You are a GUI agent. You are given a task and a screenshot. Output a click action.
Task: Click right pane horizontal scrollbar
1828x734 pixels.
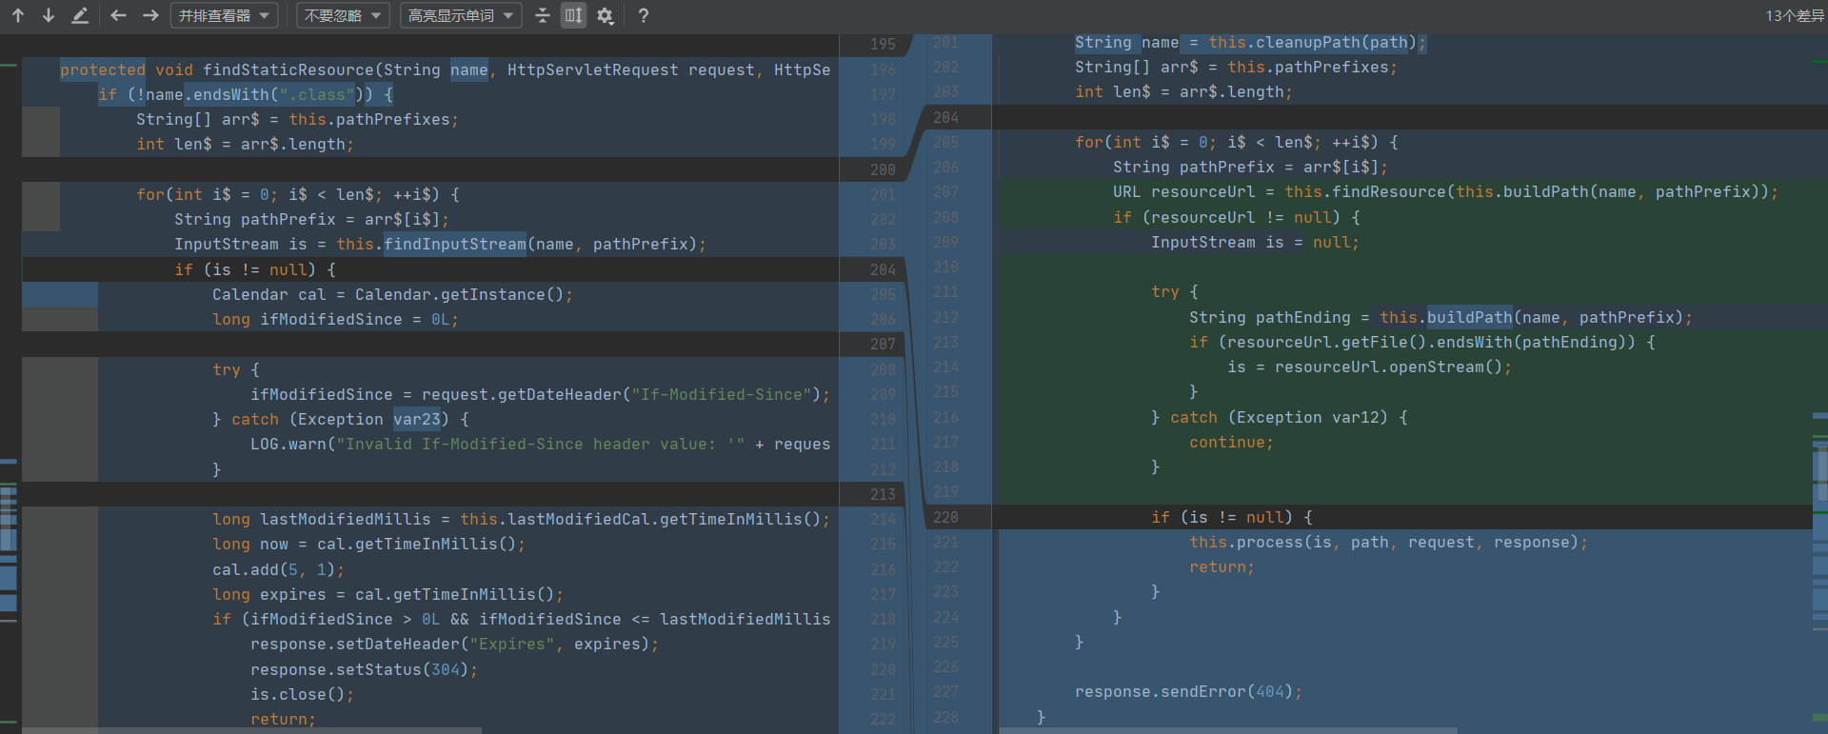tap(1228, 730)
